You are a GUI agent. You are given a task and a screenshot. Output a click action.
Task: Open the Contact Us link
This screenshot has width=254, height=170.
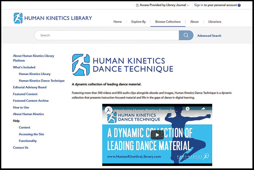21,147
